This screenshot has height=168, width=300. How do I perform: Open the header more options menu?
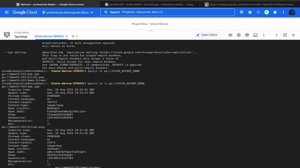[x=283, y=13]
